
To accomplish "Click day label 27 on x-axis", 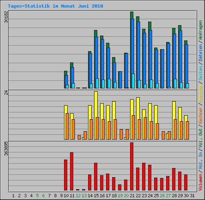I will [x=168, y=196].
